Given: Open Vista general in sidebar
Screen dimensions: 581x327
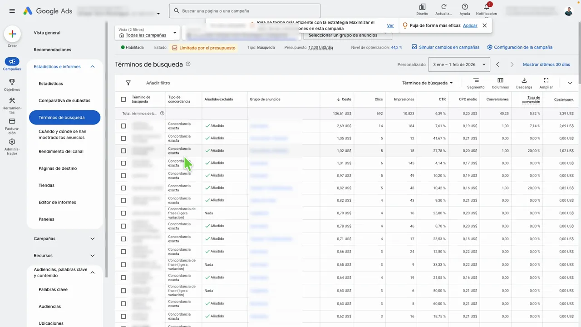Looking at the screenshot, I should click(47, 33).
